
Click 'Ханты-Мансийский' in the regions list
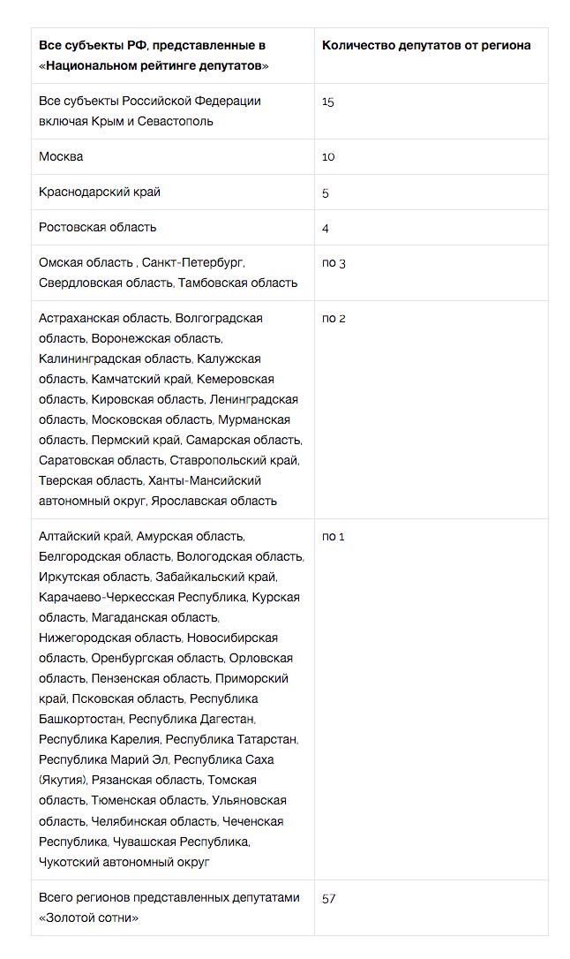[205, 480]
